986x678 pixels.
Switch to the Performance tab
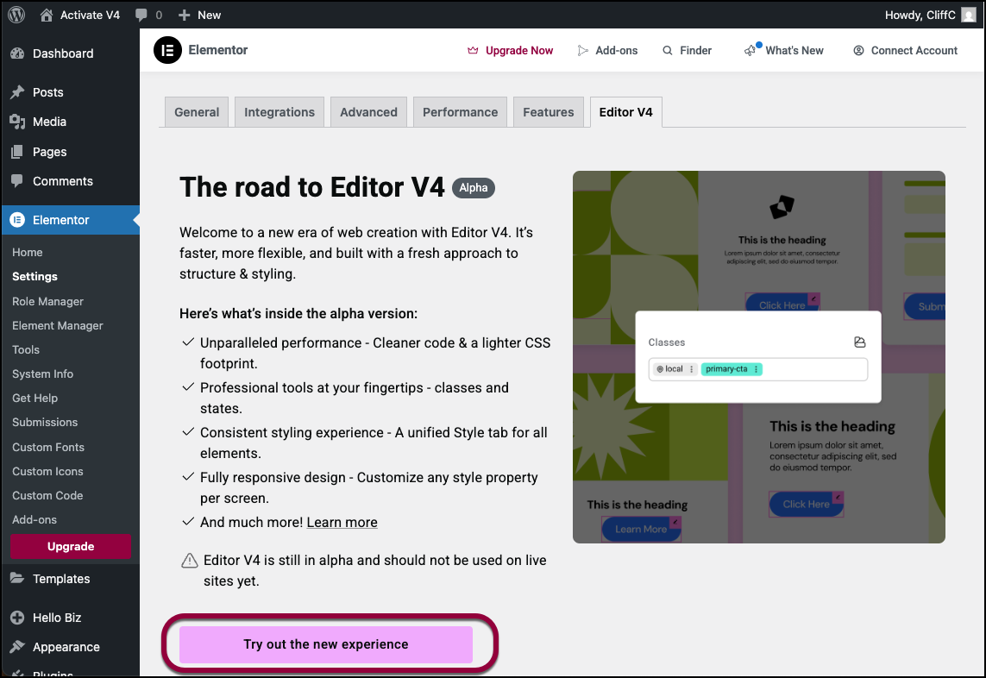coord(460,111)
